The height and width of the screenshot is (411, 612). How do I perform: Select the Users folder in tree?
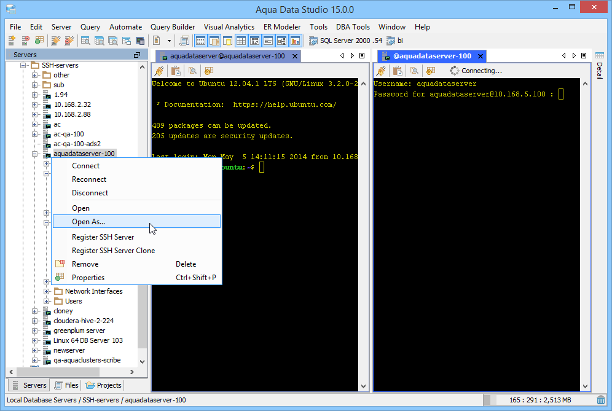coord(73,301)
